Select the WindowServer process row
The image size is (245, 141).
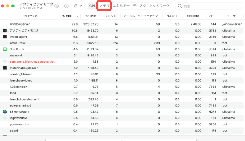point(122,24)
